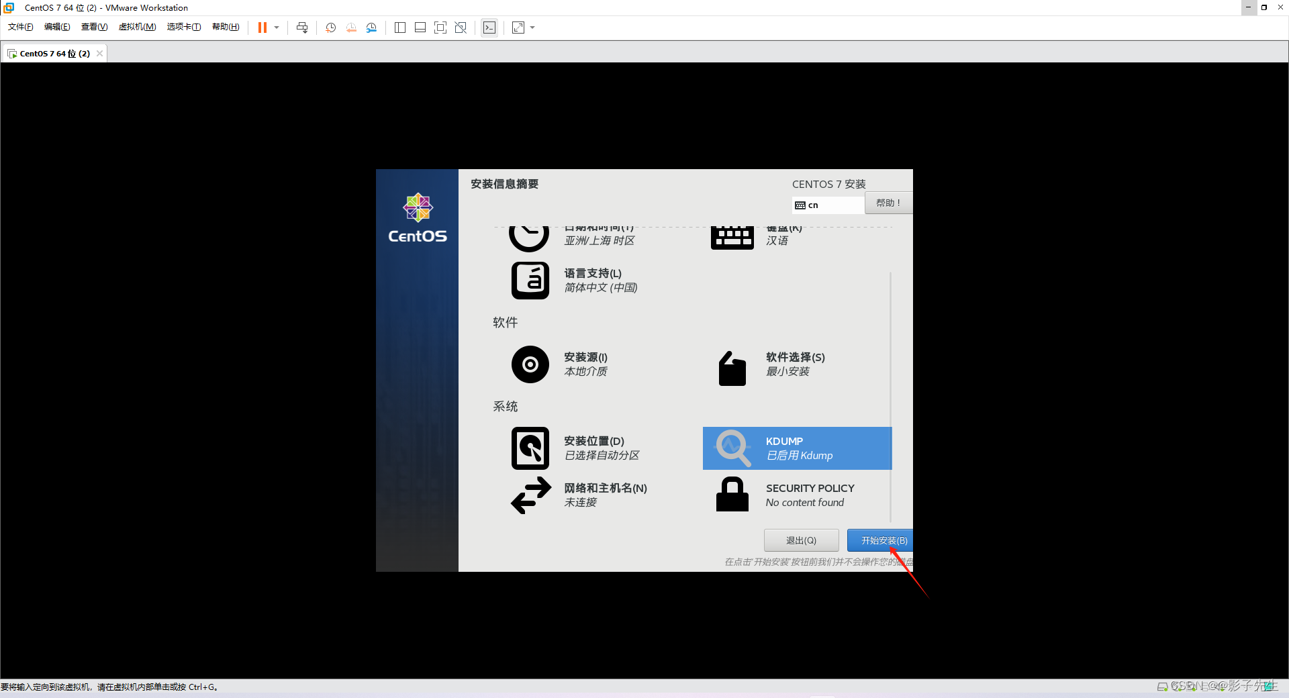
Task: Open SECURITY POLICY lock icon
Action: click(732, 495)
